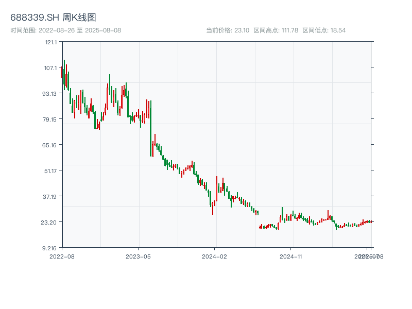Click the 107.1 y-axis tick label

[x=51, y=67]
